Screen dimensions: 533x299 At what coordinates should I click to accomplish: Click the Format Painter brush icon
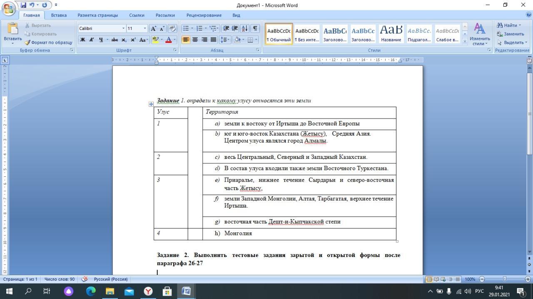tap(27, 42)
